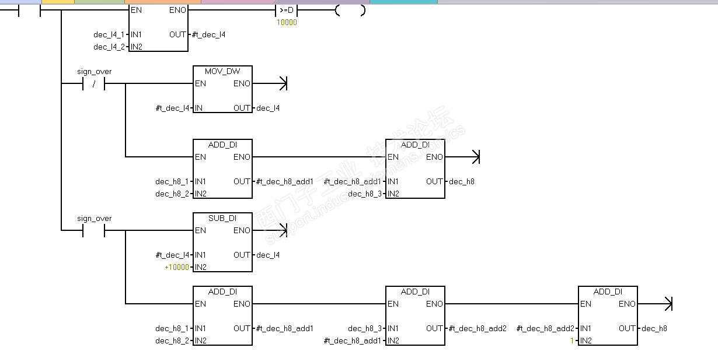Select the output coil after the comparator
The height and width of the screenshot is (351, 718).
pos(350,10)
